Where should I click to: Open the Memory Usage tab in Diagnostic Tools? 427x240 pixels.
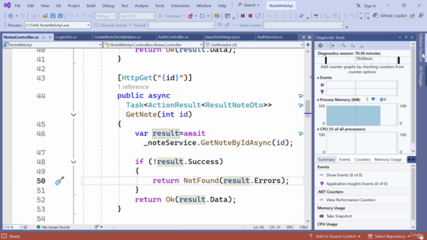388,159
